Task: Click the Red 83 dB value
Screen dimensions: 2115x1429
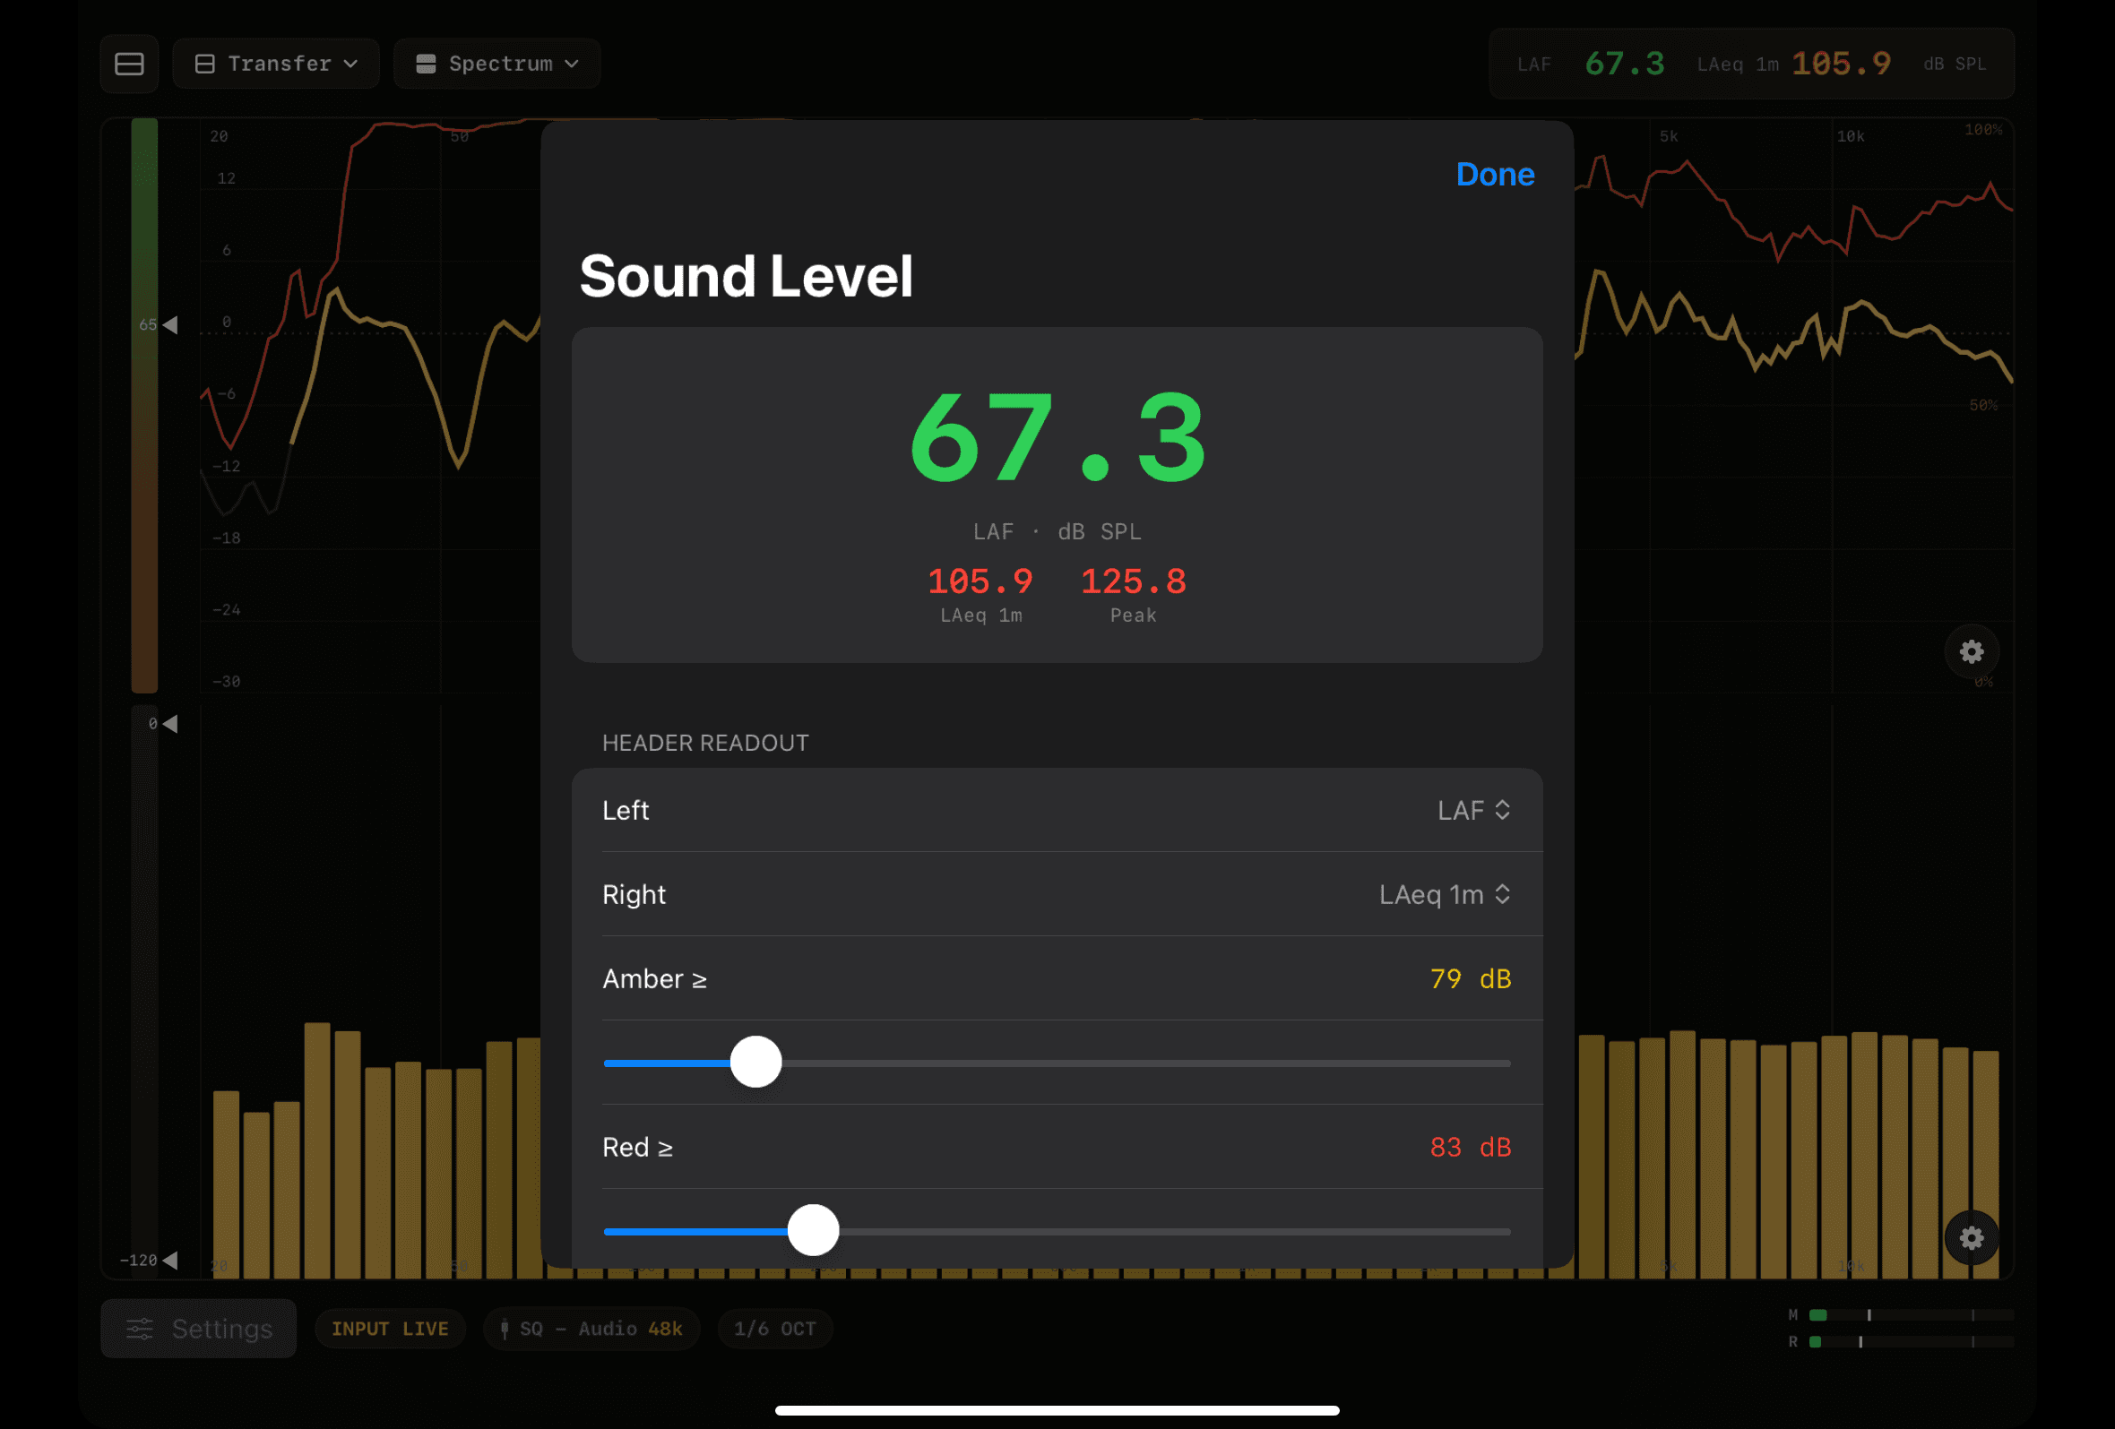Action: (x=1470, y=1147)
